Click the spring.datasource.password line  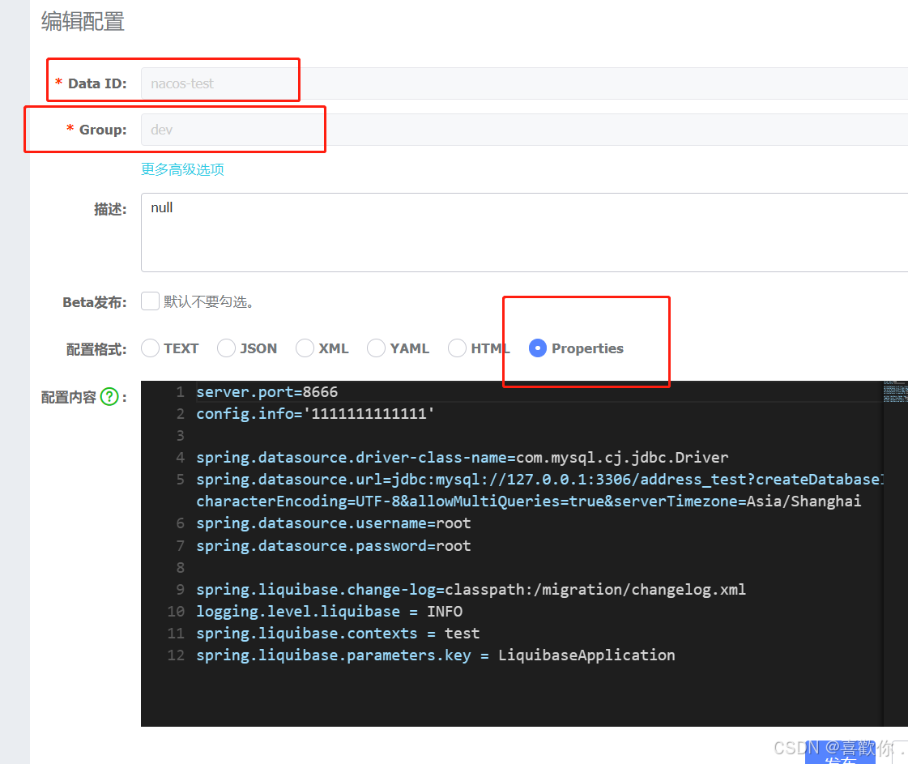coord(334,545)
